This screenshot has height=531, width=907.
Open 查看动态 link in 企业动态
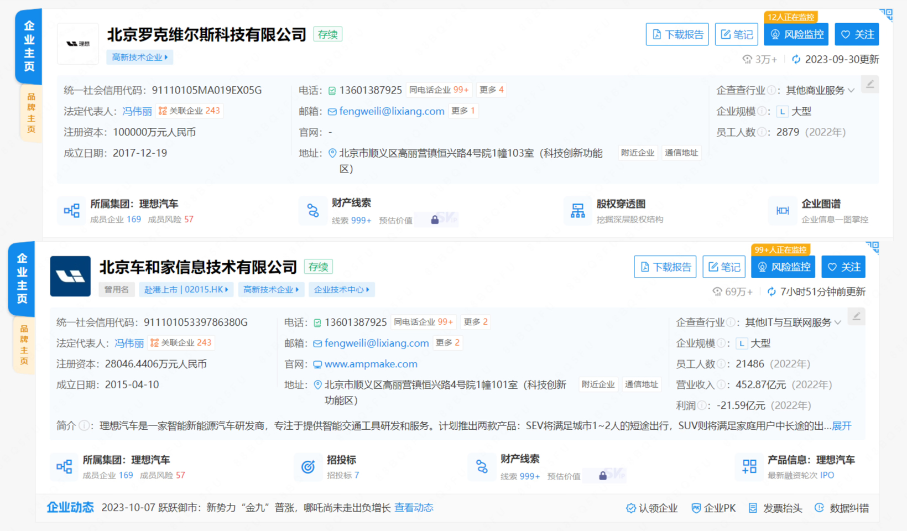click(x=414, y=508)
